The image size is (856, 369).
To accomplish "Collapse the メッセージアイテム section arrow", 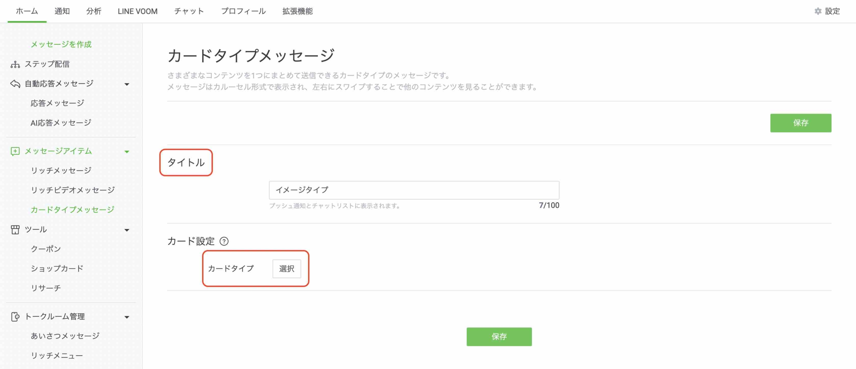I will coord(127,152).
